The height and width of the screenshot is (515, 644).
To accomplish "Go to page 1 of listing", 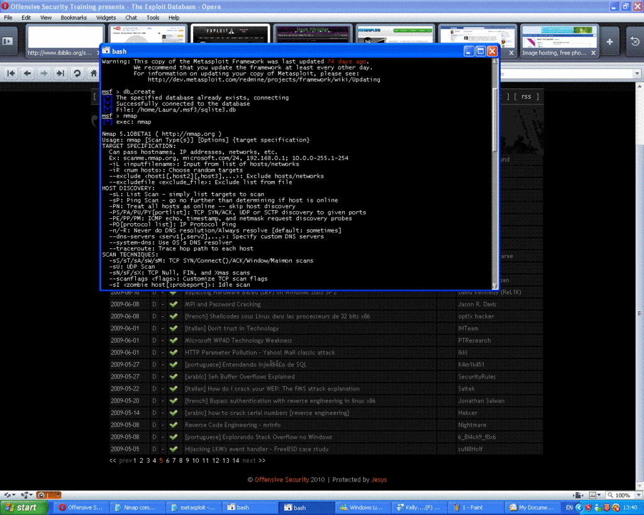I will click(135, 461).
